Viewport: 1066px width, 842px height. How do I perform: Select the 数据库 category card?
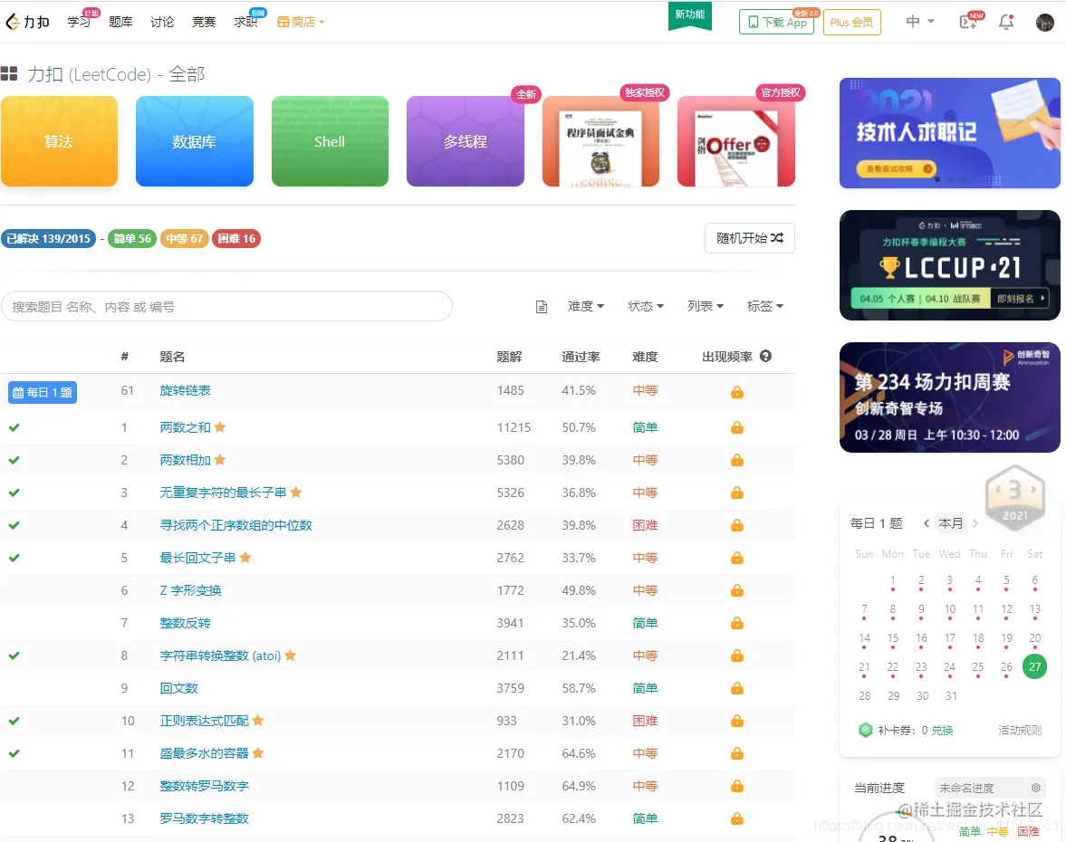click(194, 141)
